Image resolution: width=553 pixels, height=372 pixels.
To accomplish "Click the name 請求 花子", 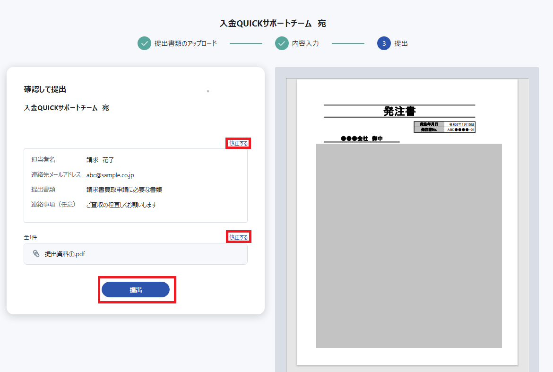I will click(x=101, y=160).
